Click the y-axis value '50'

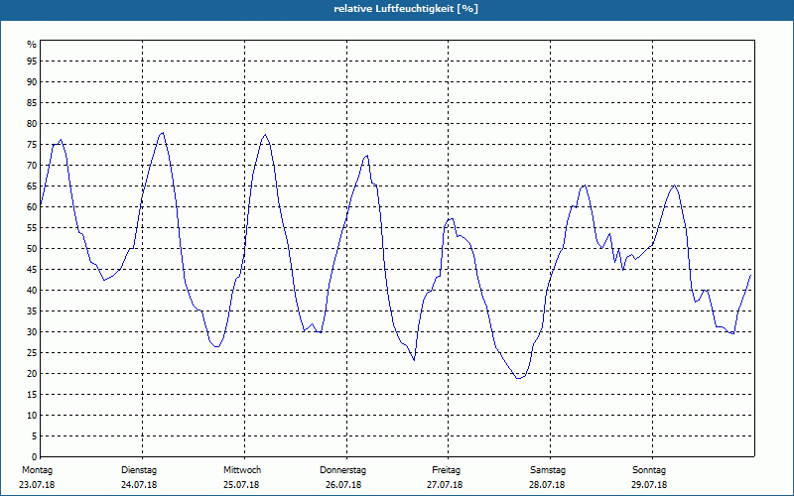point(32,249)
